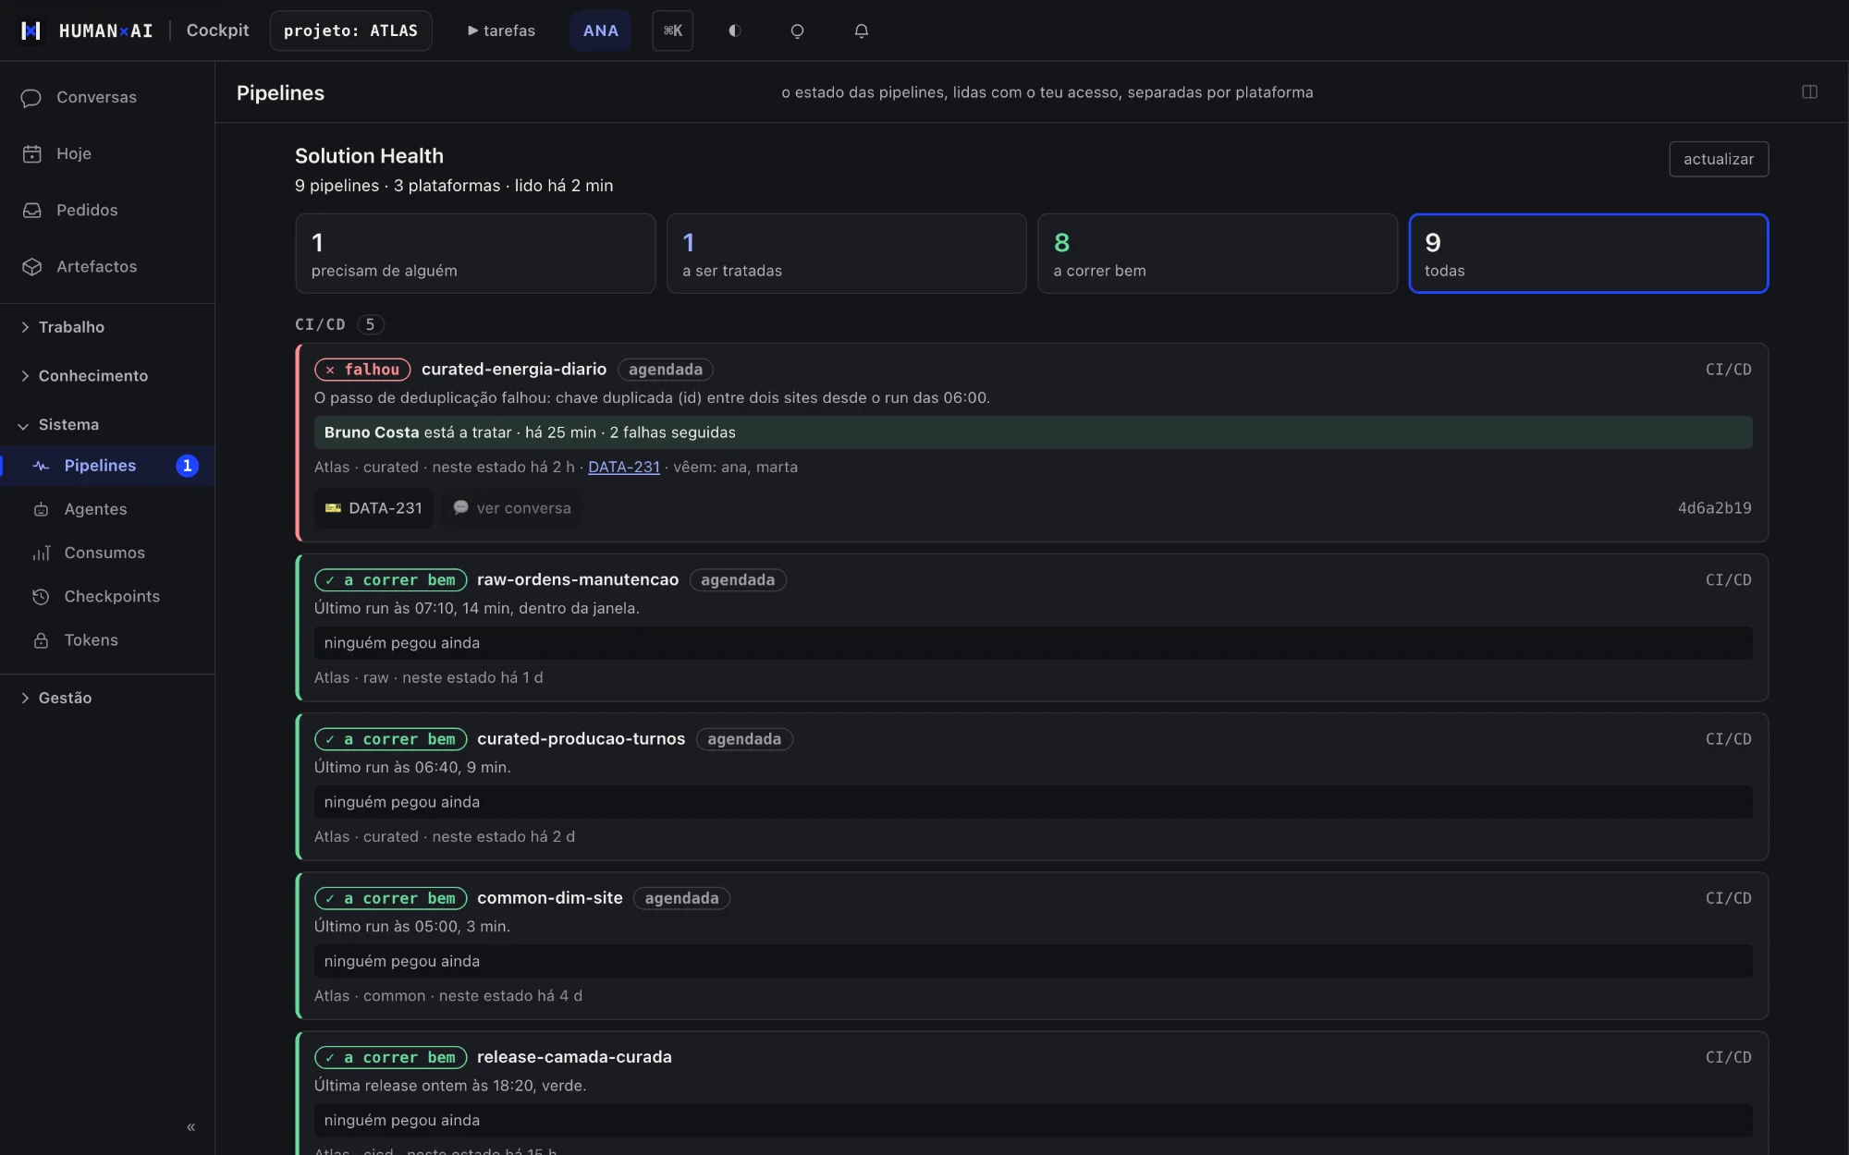This screenshot has height=1155, width=1849.
Task: Expand the Gestão section
Action: pyautogui.click(x=107, y=698)
